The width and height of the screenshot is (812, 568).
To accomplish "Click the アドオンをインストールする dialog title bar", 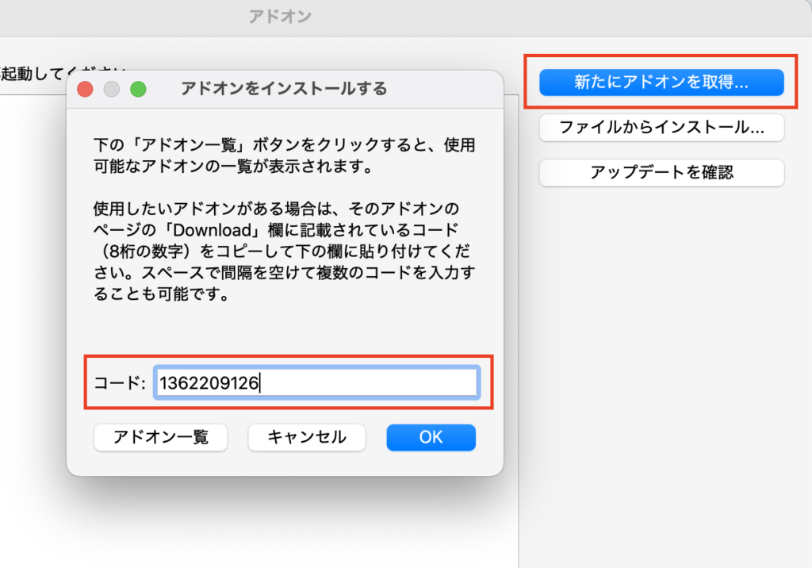I will (x=284, y=89).
